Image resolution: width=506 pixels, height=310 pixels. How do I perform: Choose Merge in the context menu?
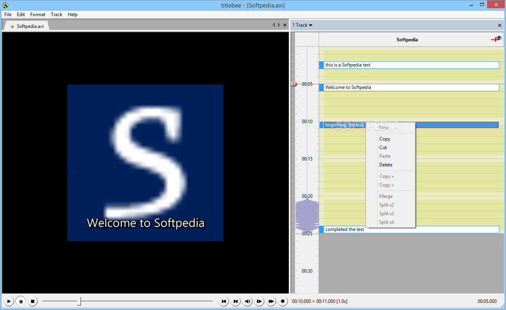pos(390,196)
